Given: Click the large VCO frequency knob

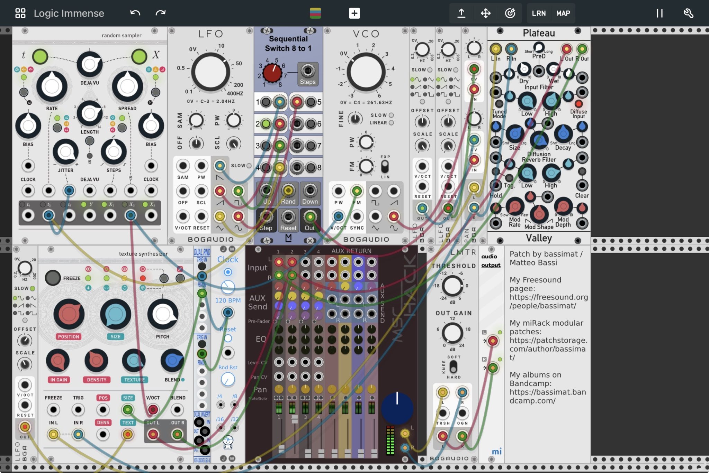Looking at the screenshot, I should [x=366, y=72].
